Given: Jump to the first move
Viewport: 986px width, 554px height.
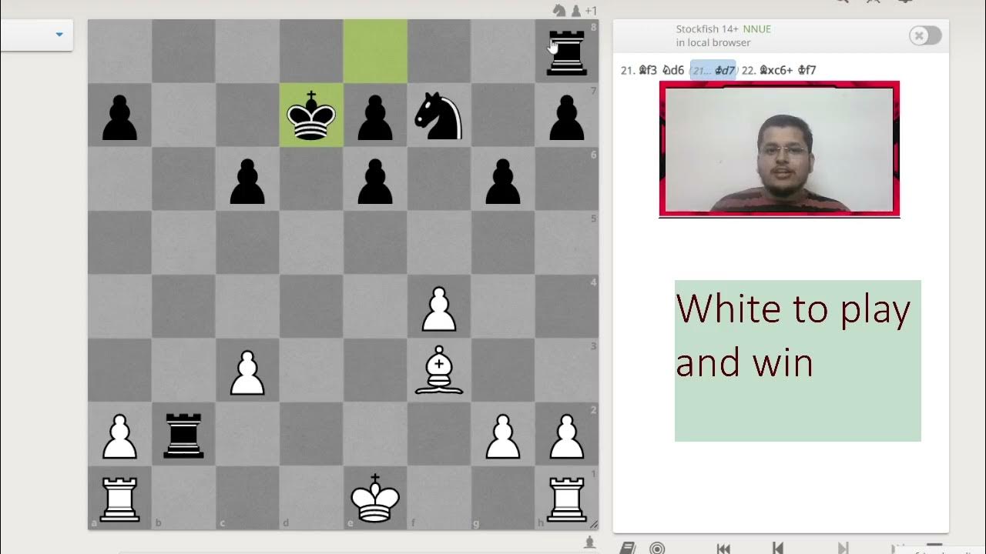Looking at the screenshot, I should pos(723,548).
